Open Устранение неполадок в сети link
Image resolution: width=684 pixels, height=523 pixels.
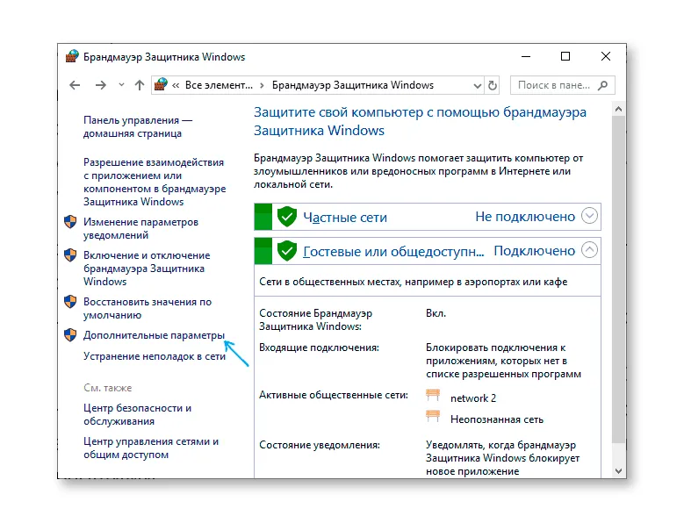tap(155, 356)
